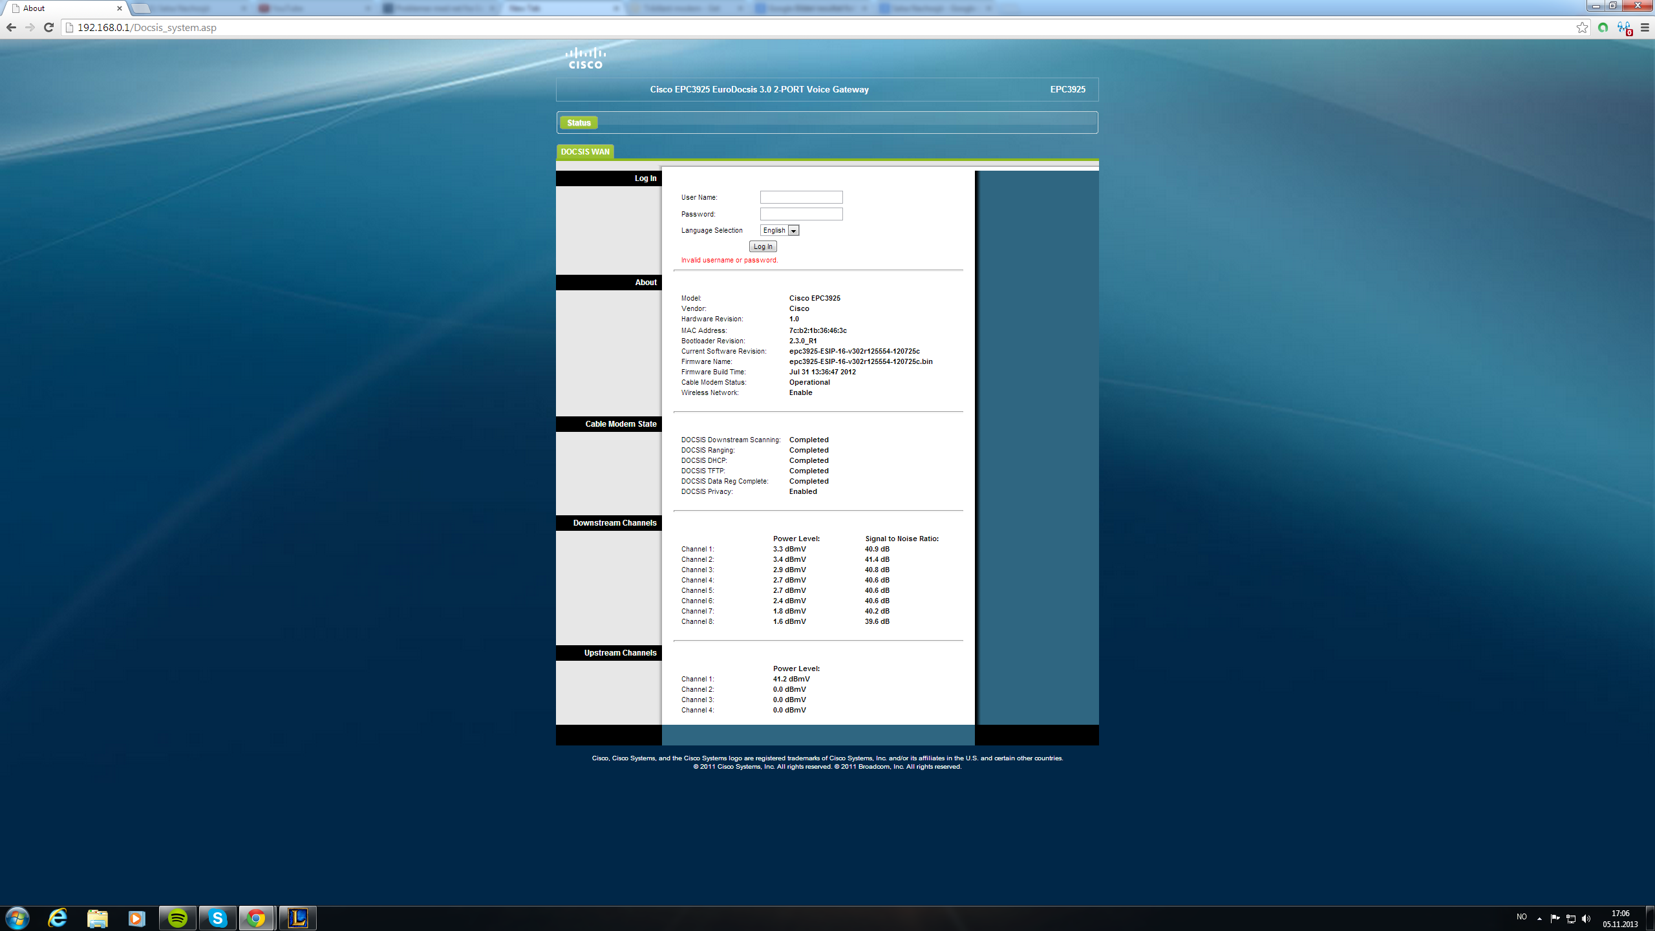Open Windows Media Player on taskbar
The image size is (1655, 931).
(x=136, y=918)
